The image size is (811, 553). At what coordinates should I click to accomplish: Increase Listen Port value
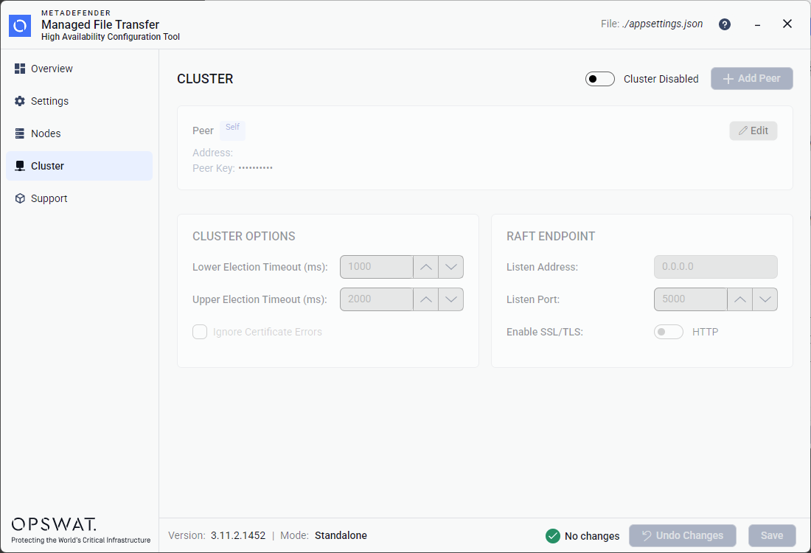pyautogui.click(x=739, y=299)
